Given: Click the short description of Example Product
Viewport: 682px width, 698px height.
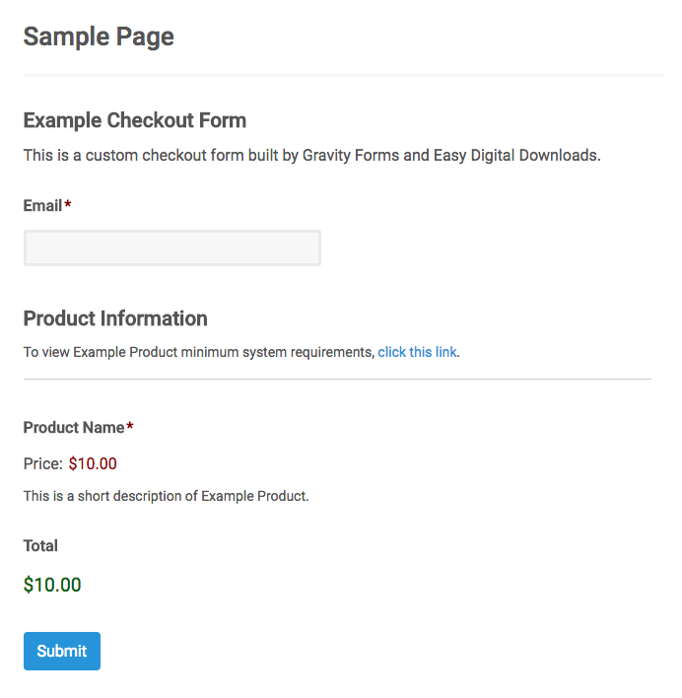Looking at the screenshot, I should coord(167,496).
